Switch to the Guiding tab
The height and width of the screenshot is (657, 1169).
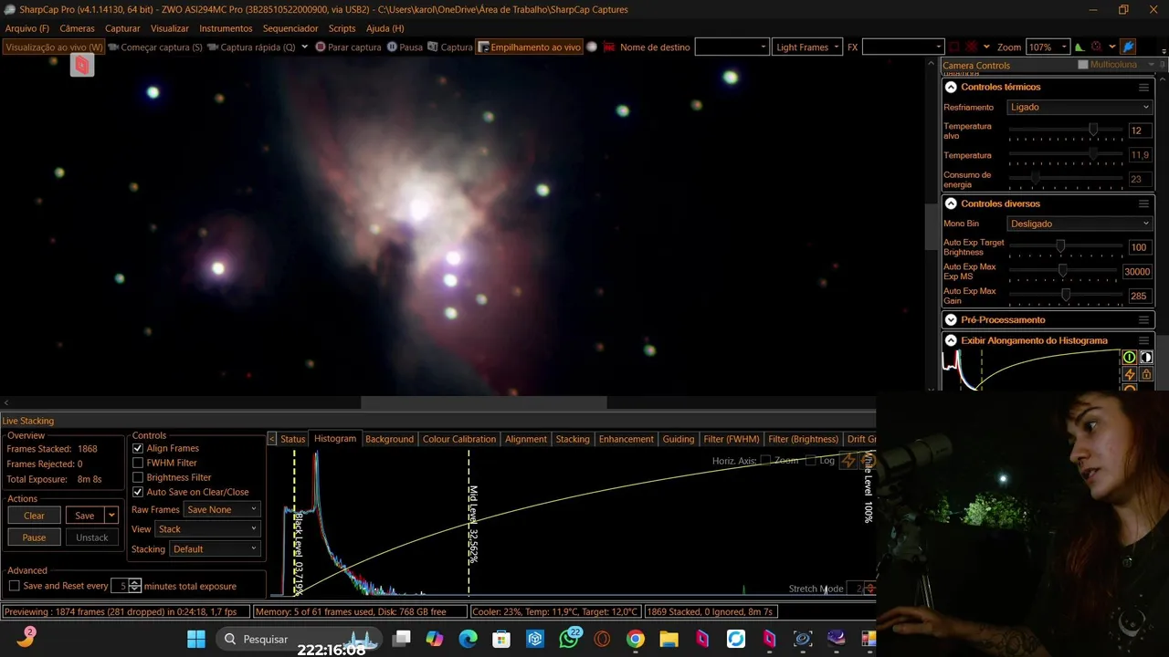[679, 439]
